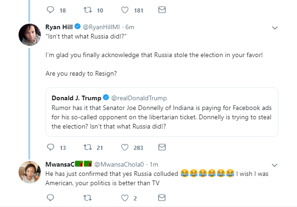
Task: Open the @RyanHillMI profile handle
Action: coord(101,27)
